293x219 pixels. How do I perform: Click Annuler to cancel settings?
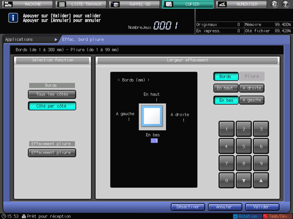[225, 207]
